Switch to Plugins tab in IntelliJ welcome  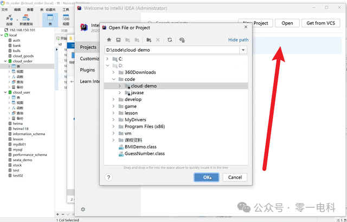[x=87, y=70]
